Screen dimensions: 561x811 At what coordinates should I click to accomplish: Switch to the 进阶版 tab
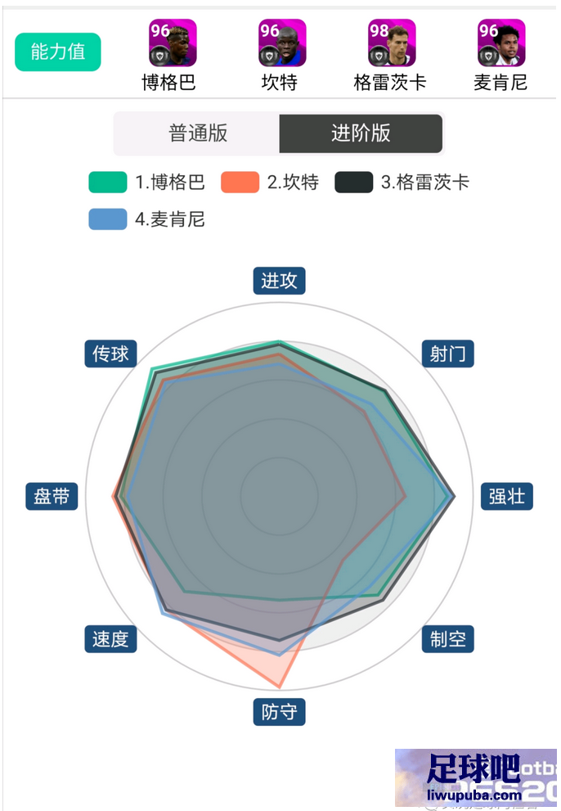tap(361, 133)
